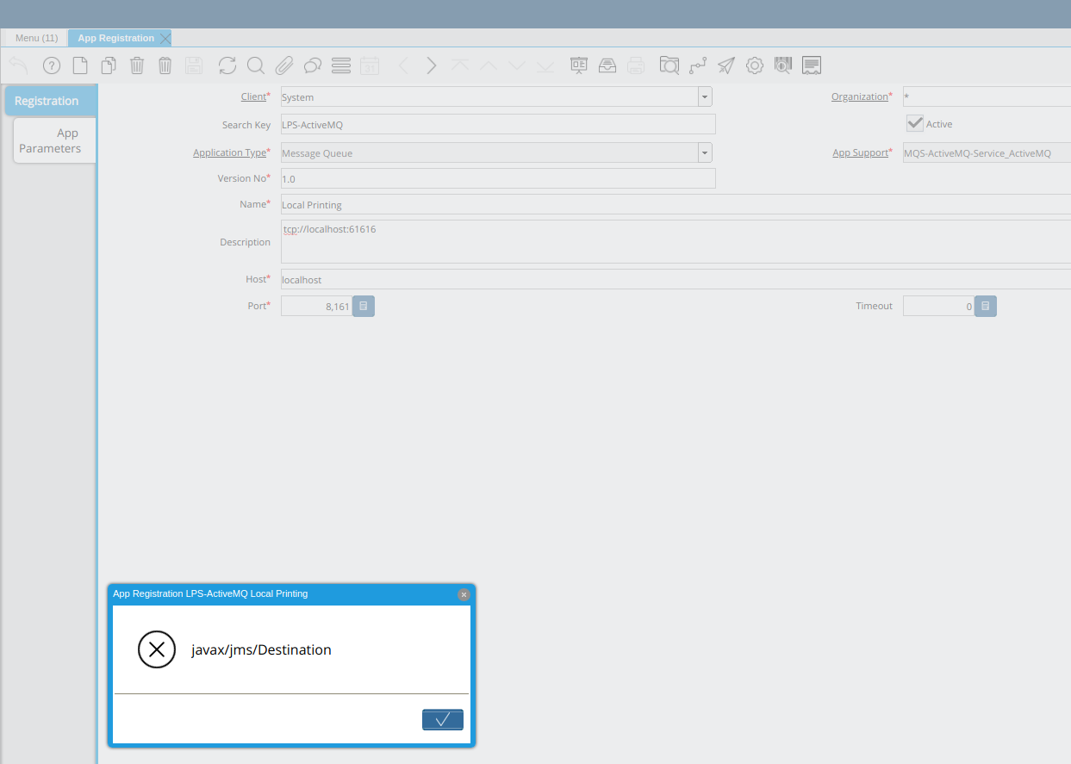Image resolution: width=1071 pixels, height=764 pixels.
Task: Click the second trash can Delete Selection icon
Action: point(165,65)
